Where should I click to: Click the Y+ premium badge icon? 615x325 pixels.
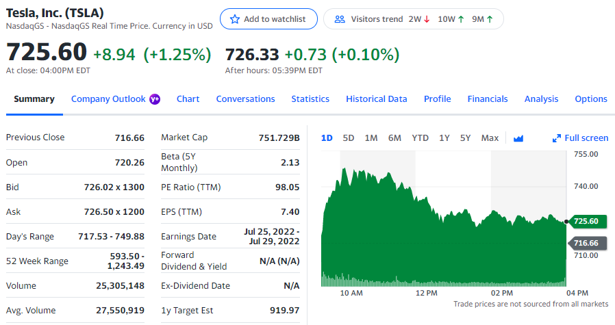tap(155, 99)
